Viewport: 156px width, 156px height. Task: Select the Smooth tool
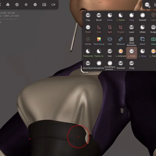click(143, 17)
